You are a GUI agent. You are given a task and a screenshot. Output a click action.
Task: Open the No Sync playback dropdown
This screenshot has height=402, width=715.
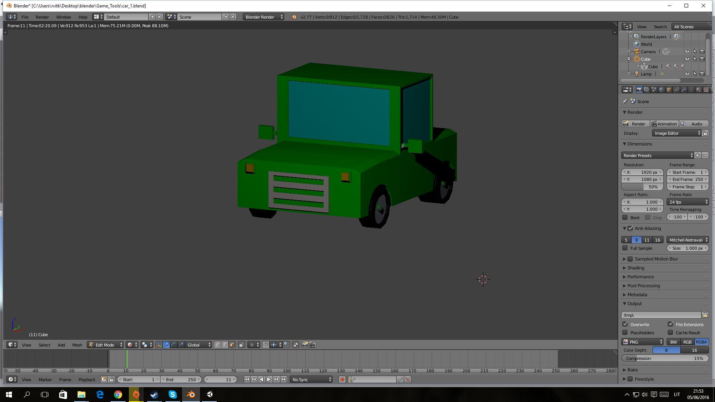tap(311, 379)
